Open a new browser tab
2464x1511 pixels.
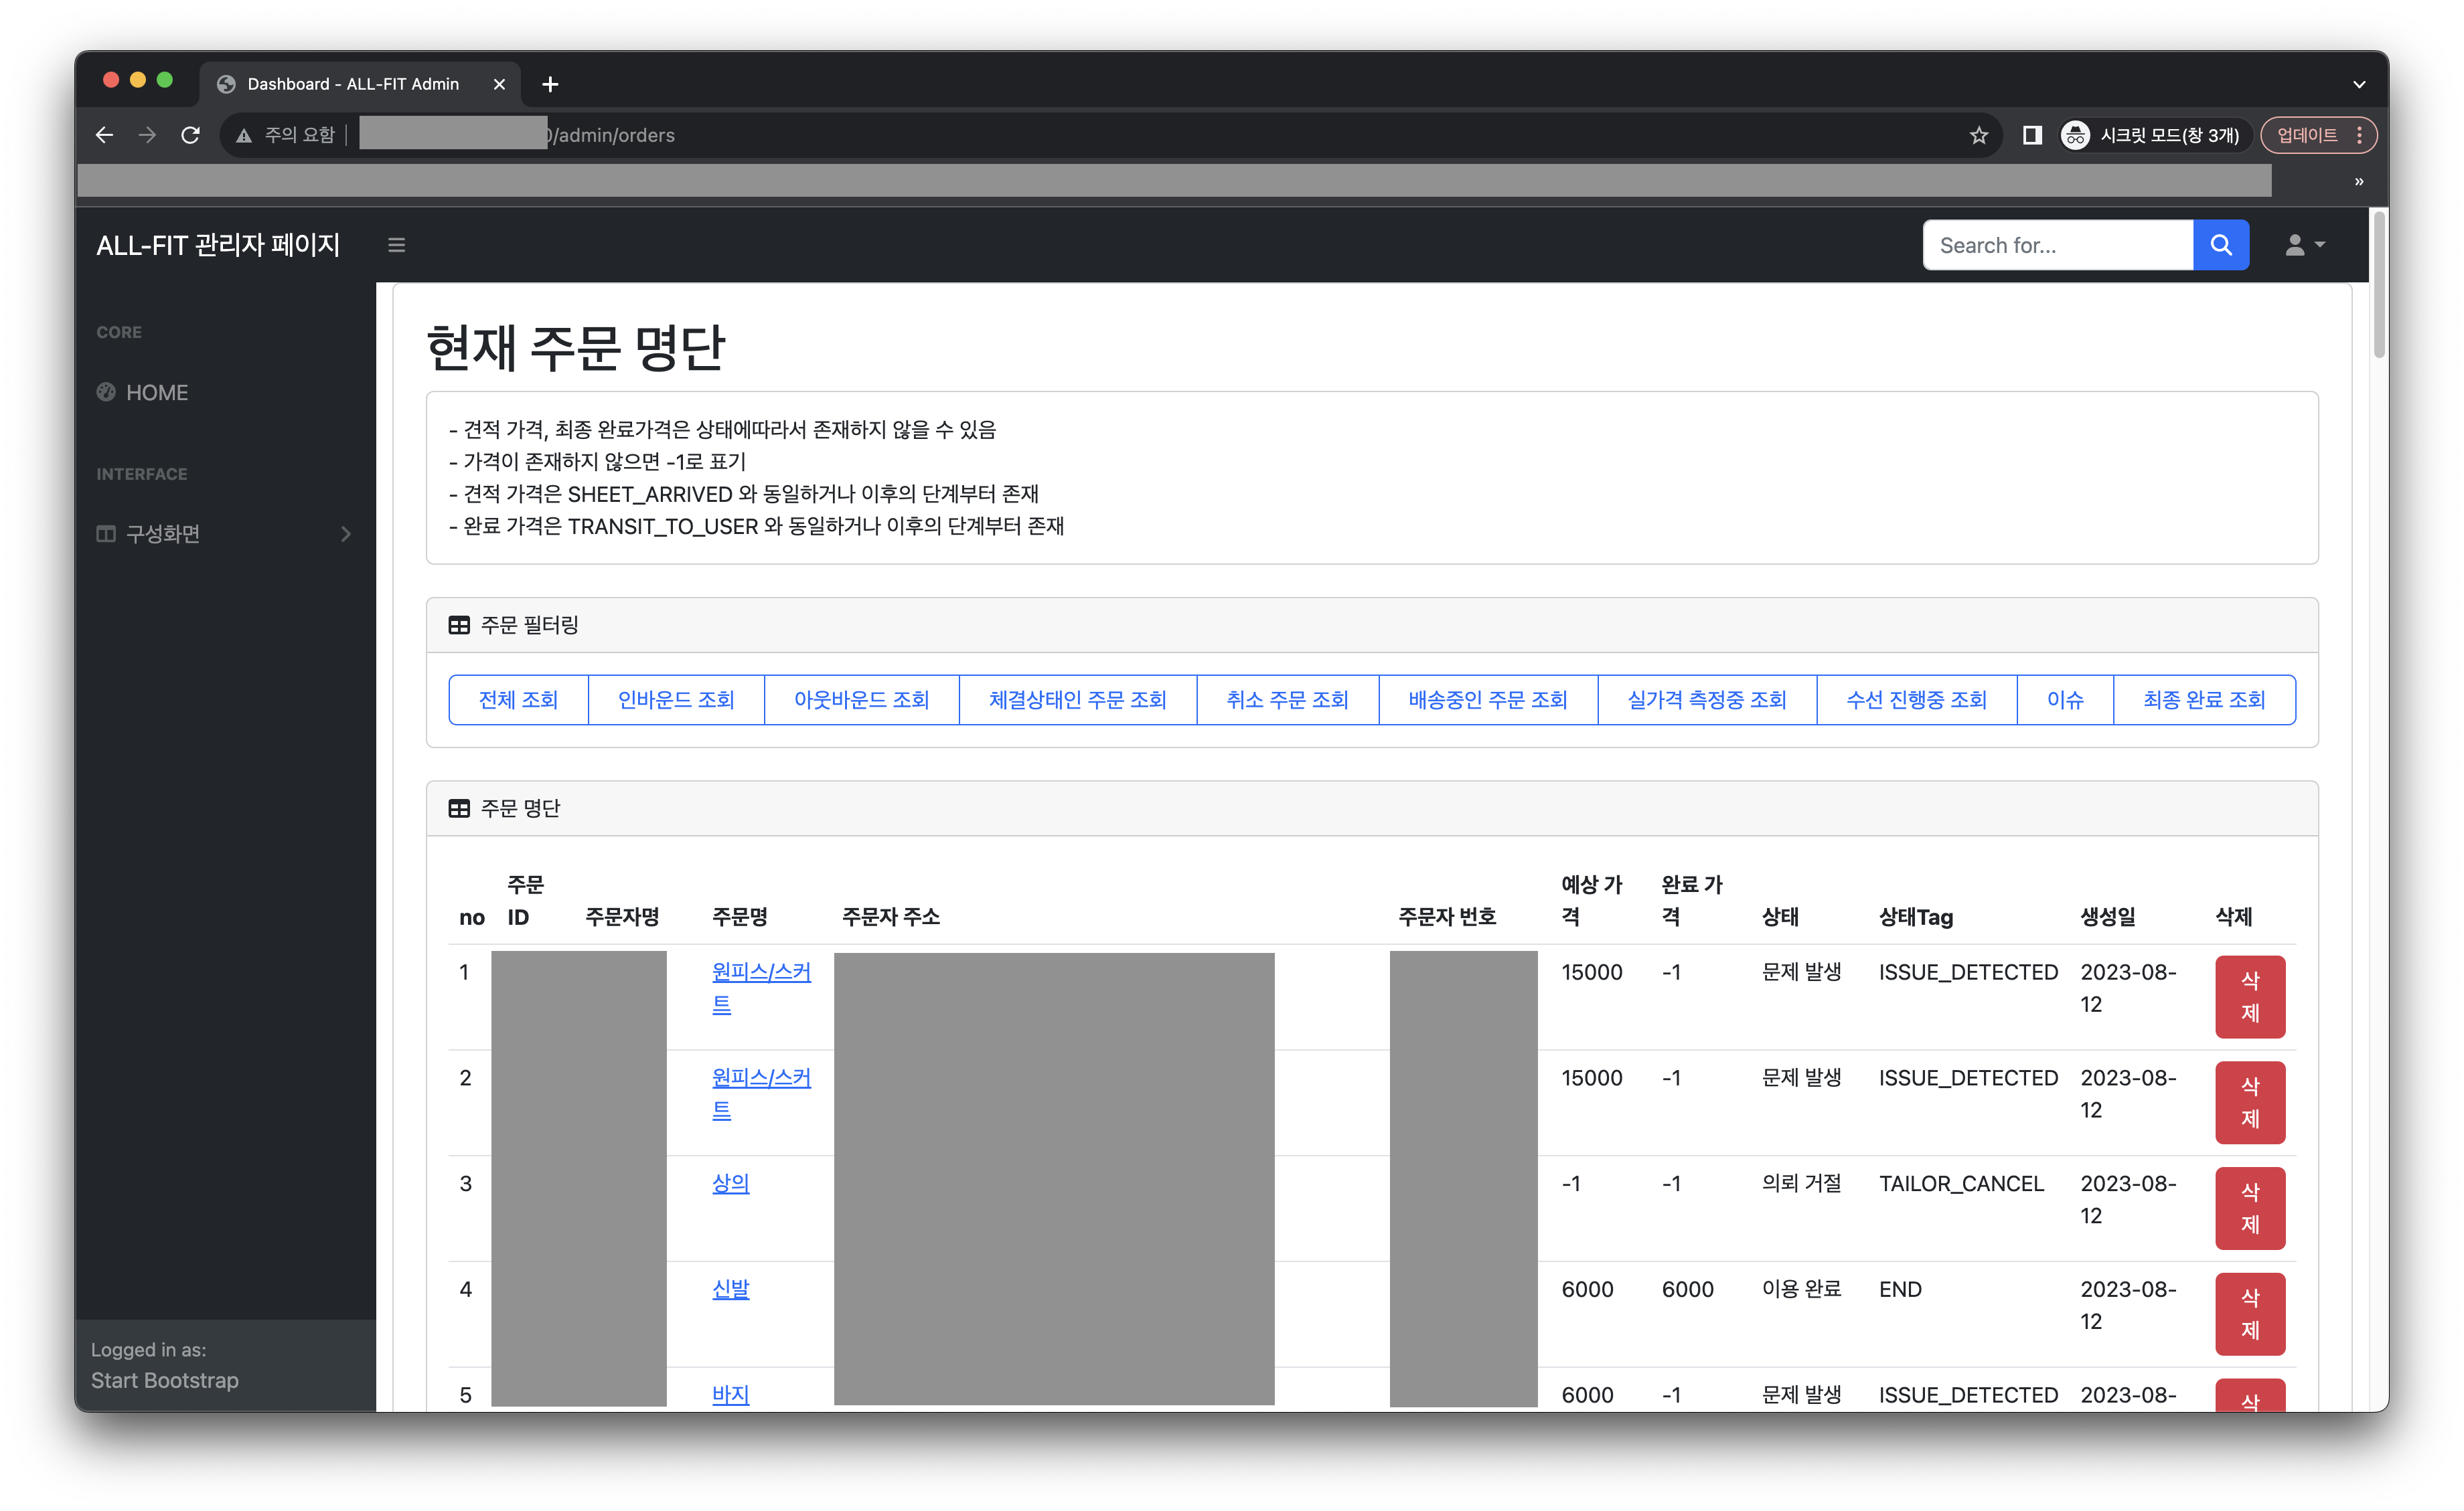(x=550, y=84)
